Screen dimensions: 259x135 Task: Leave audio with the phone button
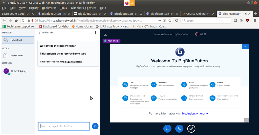(x=179, y=129)
